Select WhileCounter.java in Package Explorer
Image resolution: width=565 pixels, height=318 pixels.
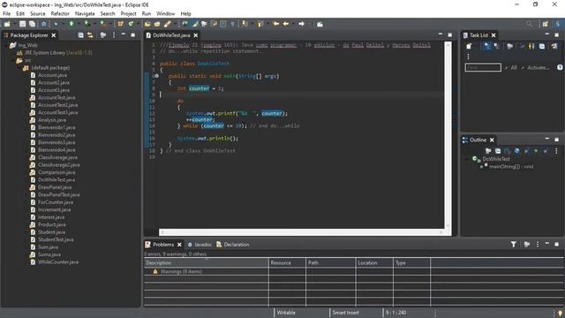[x=57, y=262]
